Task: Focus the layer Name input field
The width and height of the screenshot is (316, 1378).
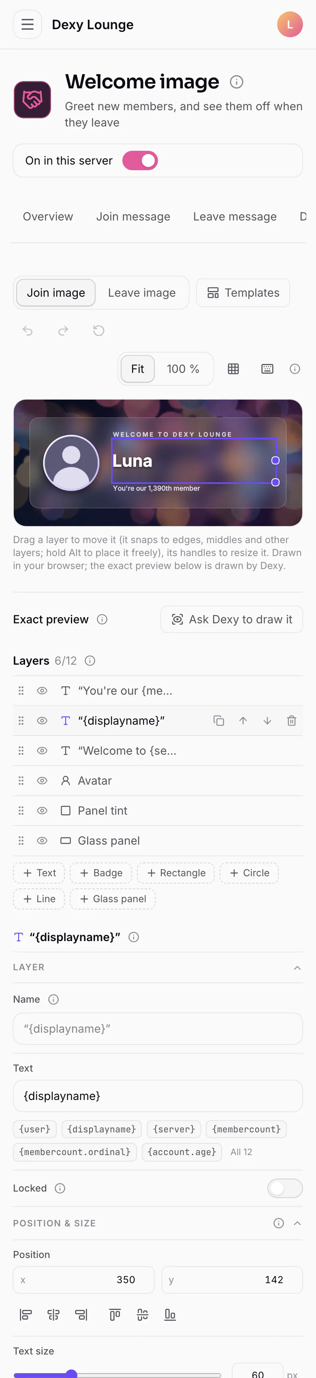Action: 158,1029
